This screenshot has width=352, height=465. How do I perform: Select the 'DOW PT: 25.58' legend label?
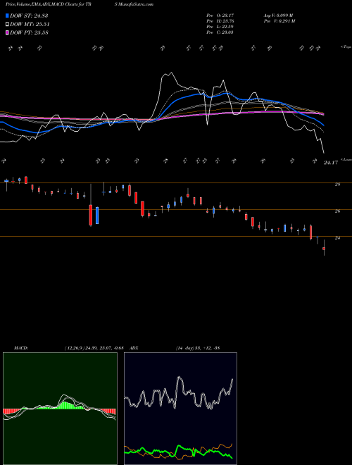(29, 32)
